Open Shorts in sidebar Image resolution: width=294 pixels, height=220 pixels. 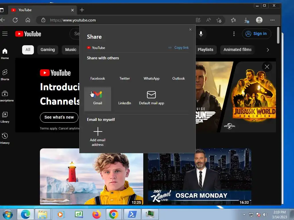(5, 75)
